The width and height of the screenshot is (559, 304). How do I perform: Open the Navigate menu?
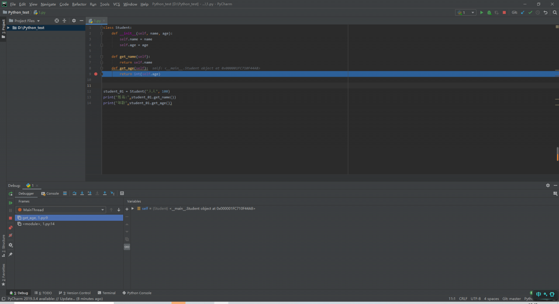(48, 4)
